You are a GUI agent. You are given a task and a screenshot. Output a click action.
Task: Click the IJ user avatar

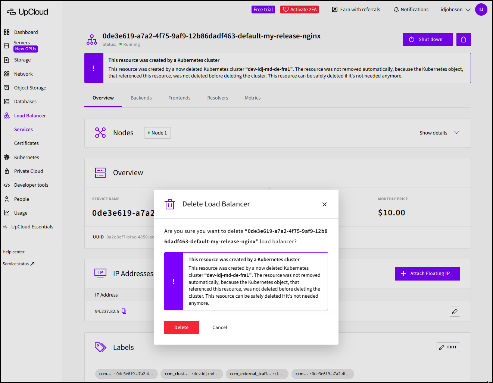click(x=481, y=10)
